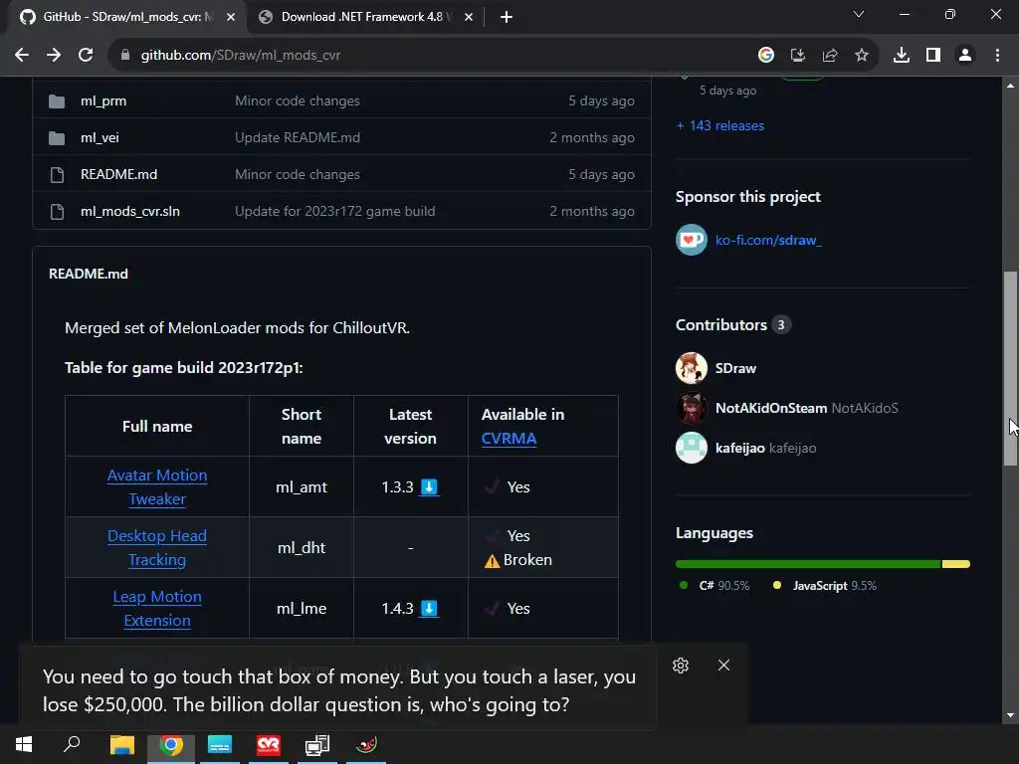Image resolution: width=1019 pixels, height=764 pixels.
Task: Download Avatar Motion Tweaker 1.3.3
Action: [x=429, y=487]
